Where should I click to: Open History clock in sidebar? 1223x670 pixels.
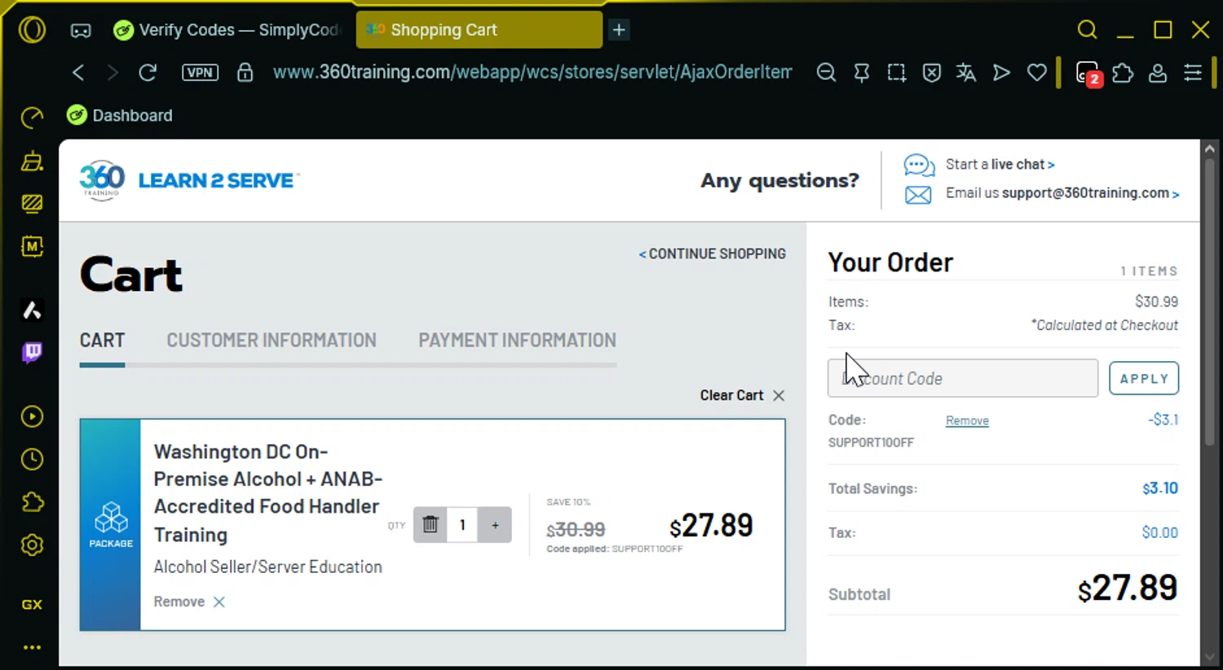coord(32,460)
